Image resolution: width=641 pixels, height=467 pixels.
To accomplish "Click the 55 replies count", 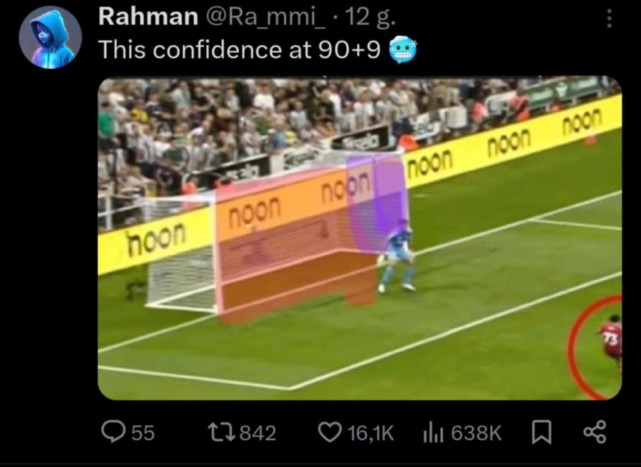I will [143, 433].
